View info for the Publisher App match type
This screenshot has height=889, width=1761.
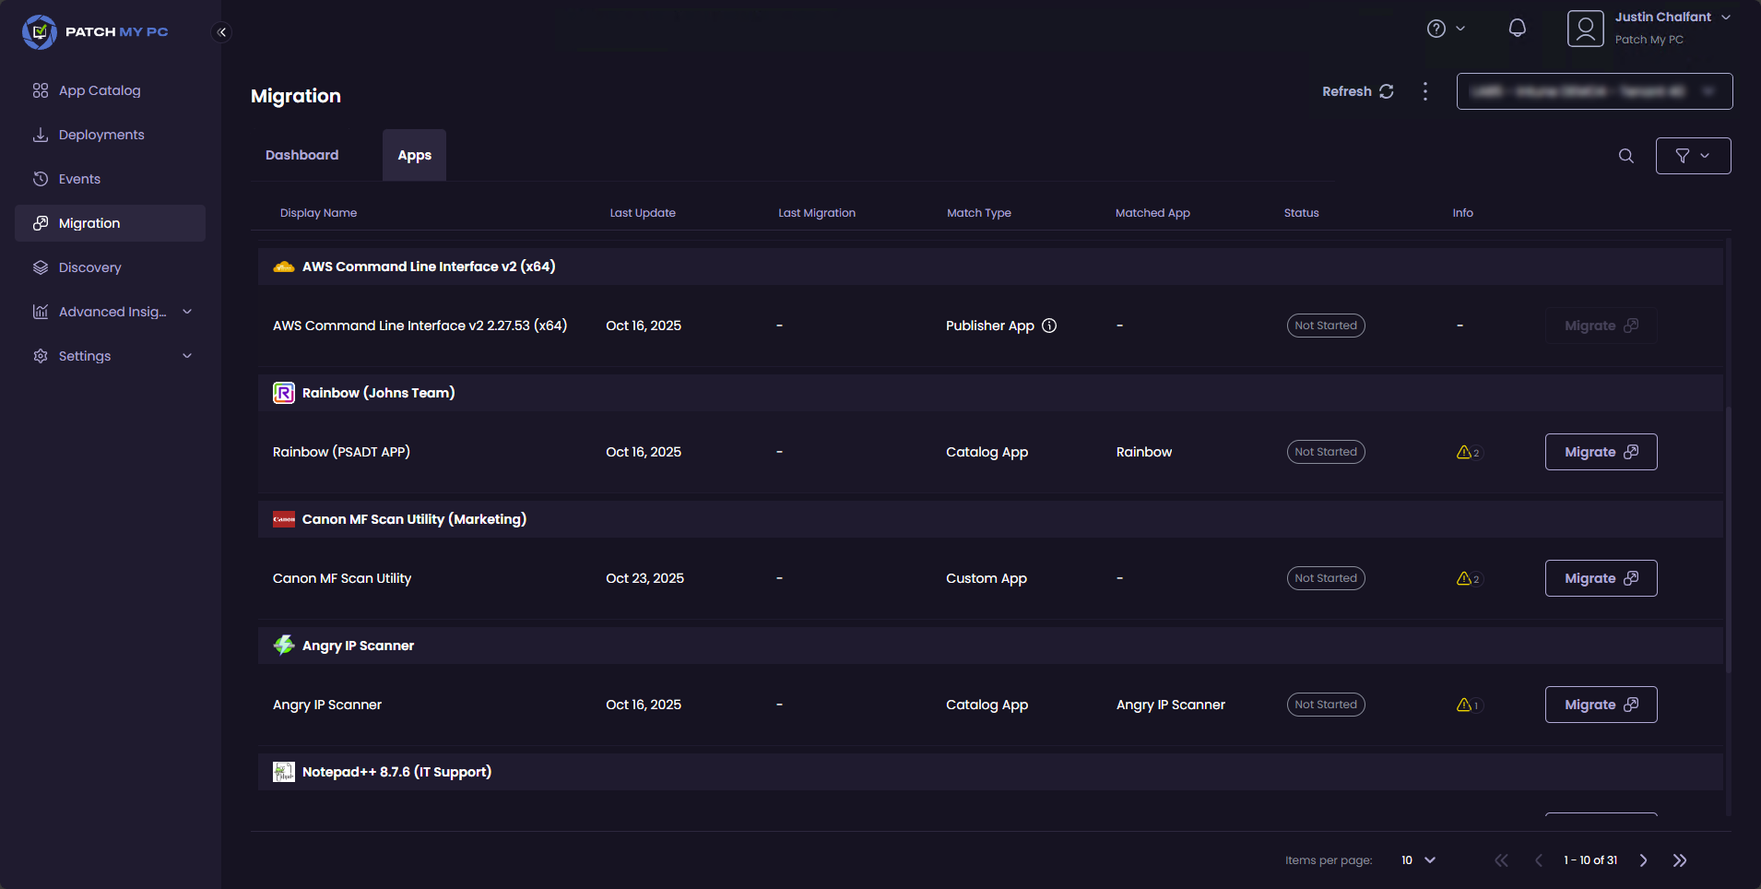click(x=1050, y=325)
